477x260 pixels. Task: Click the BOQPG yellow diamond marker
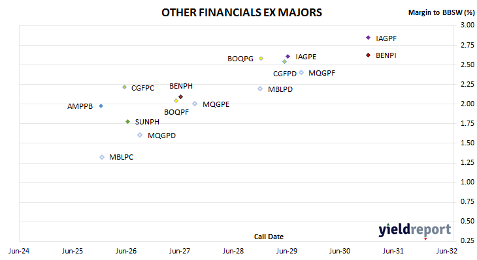(x=261, y=58)
